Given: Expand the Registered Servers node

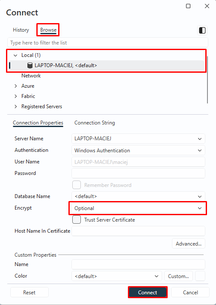Looking at the screenshot, I should (x=16, y=107).
